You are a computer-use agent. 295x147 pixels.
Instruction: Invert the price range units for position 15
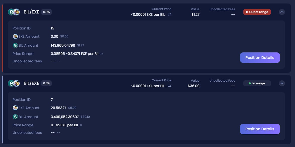102,54
